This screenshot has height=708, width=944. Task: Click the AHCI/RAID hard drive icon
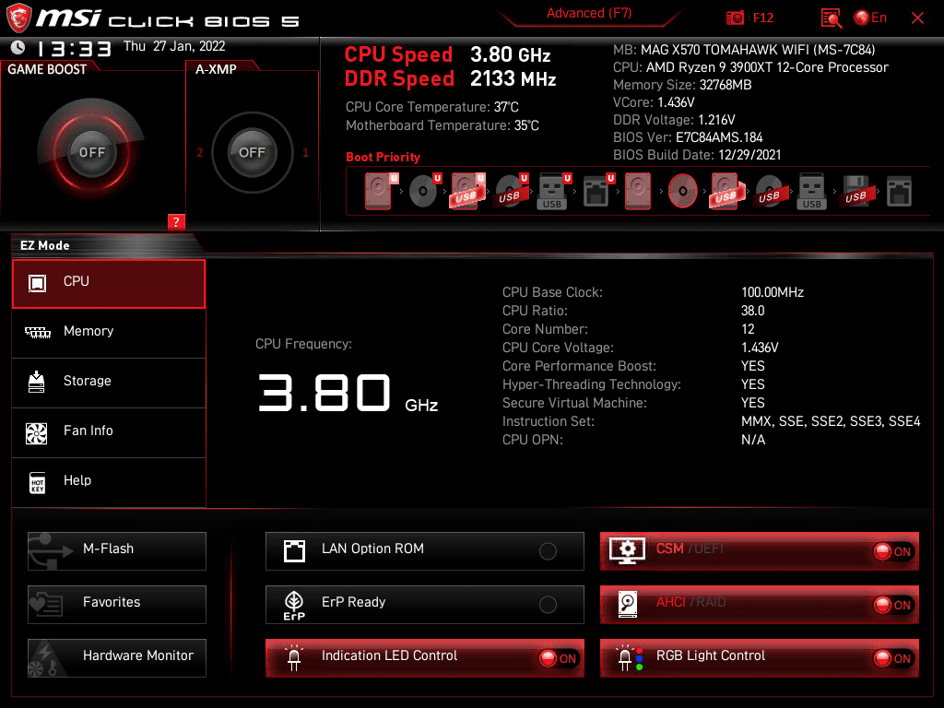(x=627, y=605)
